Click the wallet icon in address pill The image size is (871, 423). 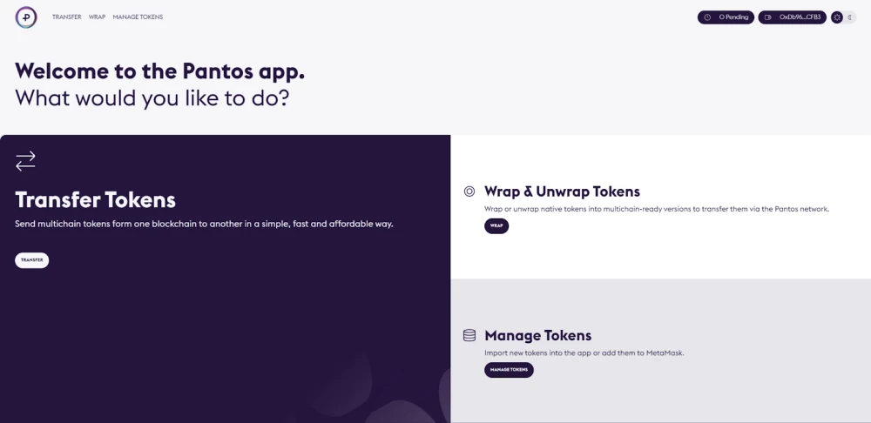(x=768, y=17)
